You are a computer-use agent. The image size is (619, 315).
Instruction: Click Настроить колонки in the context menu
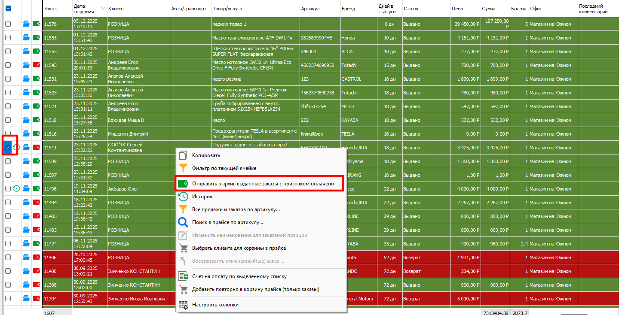point(215,305)
